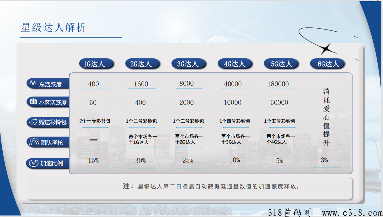Click the team icon beside 团队考核
The height and width of the screenshot is (217, 383).
[x=33, y=142]
